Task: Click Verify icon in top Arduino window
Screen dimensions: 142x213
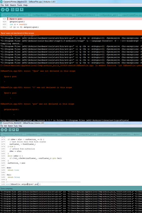Action: (x=3, y=9)
